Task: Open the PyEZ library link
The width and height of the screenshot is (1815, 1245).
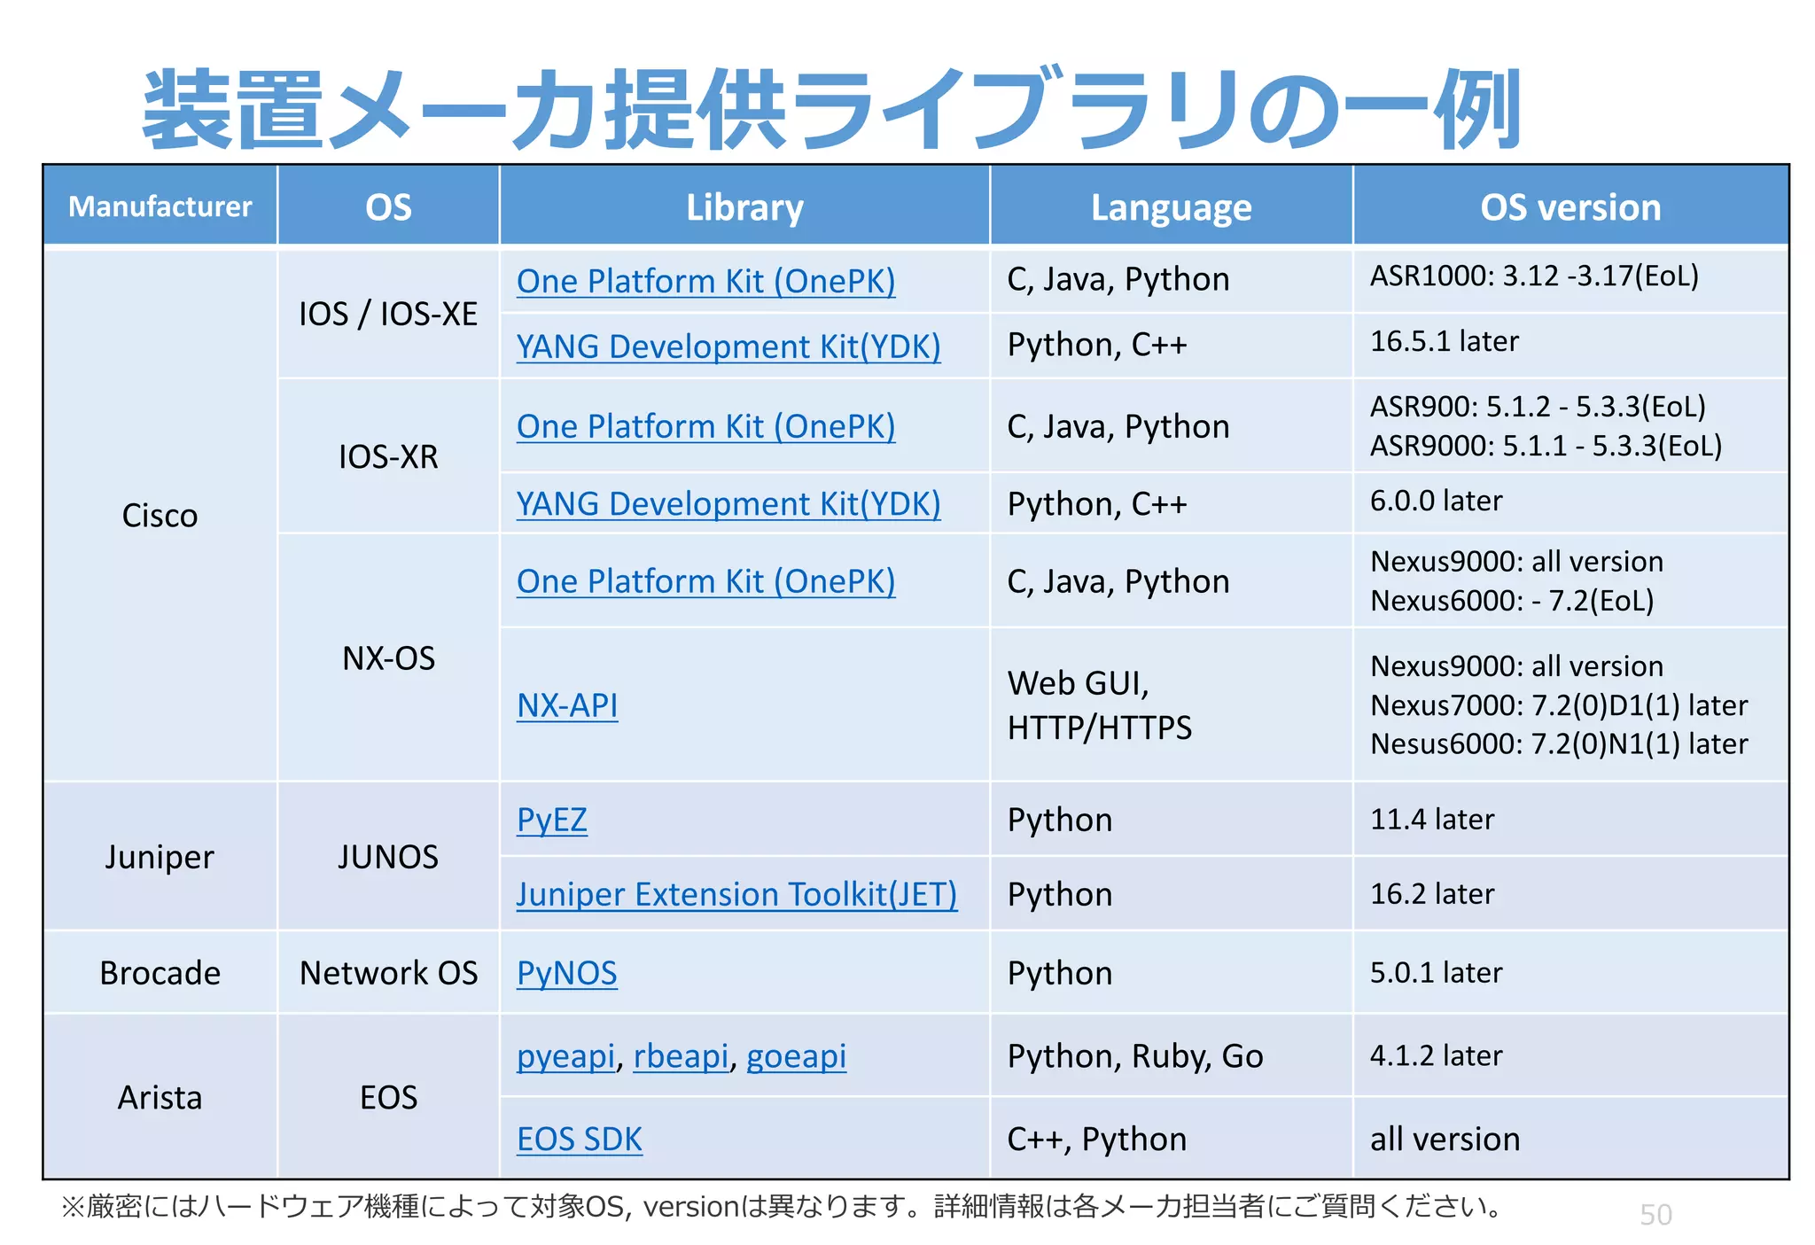Action: pyautogui.click(x=552, y=820)
